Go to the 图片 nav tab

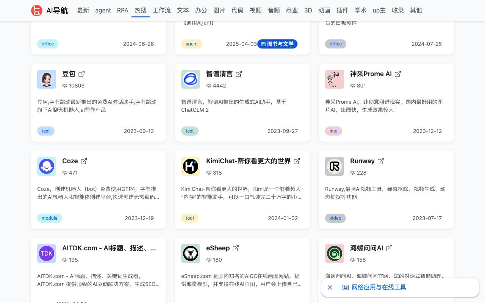pos(219,11)
